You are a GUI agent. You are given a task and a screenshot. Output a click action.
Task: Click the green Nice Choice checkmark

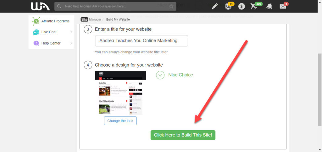(160, 75)
